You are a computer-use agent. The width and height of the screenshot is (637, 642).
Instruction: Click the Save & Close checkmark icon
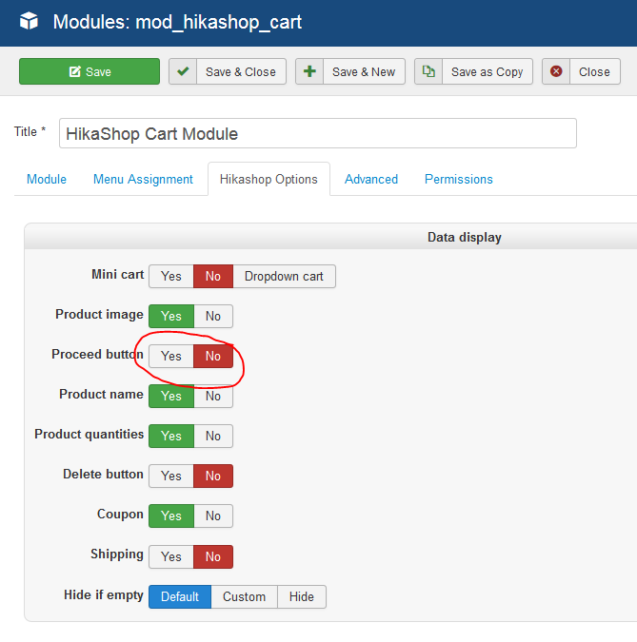[x=183, y=71]
